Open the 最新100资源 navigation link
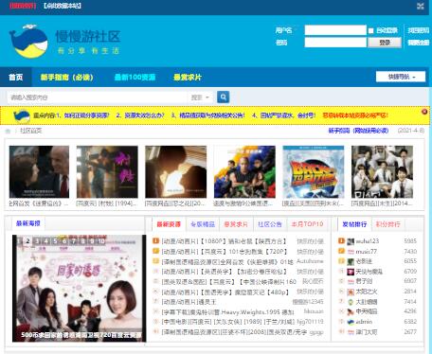This screenshot has width=432, height=354. [x=135, y=78]
